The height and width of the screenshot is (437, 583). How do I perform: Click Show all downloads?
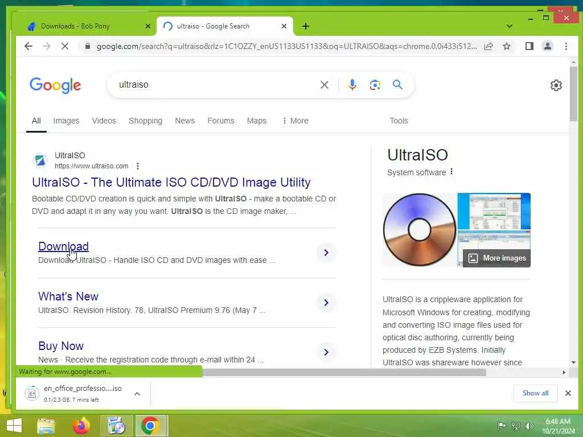(535, 393)
